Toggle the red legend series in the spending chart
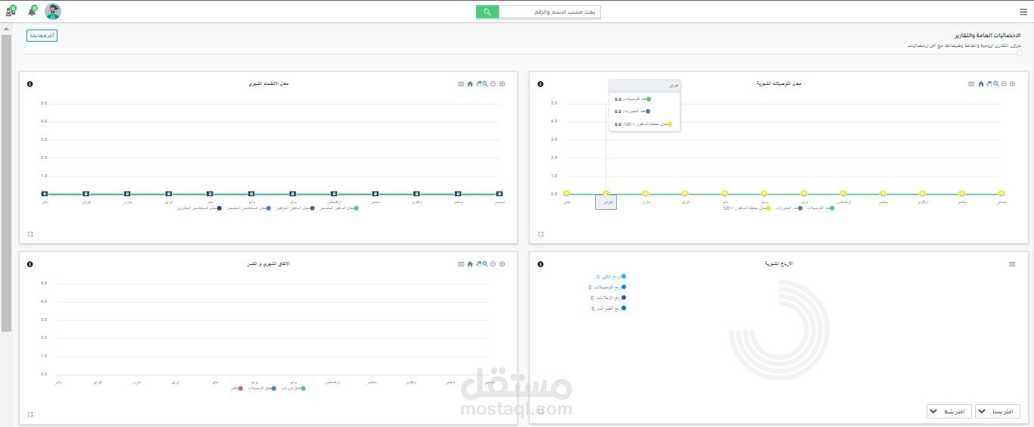This screenshot has width=1034, height=427. click(235, 388)
